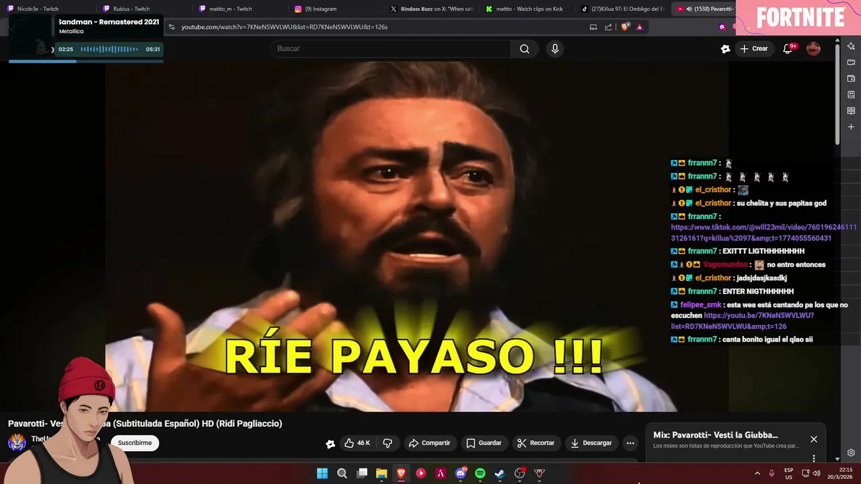Viewport: 861px width, 484px height.
Task: Click the share page icon in address bar
Action: tap(609, 27)
